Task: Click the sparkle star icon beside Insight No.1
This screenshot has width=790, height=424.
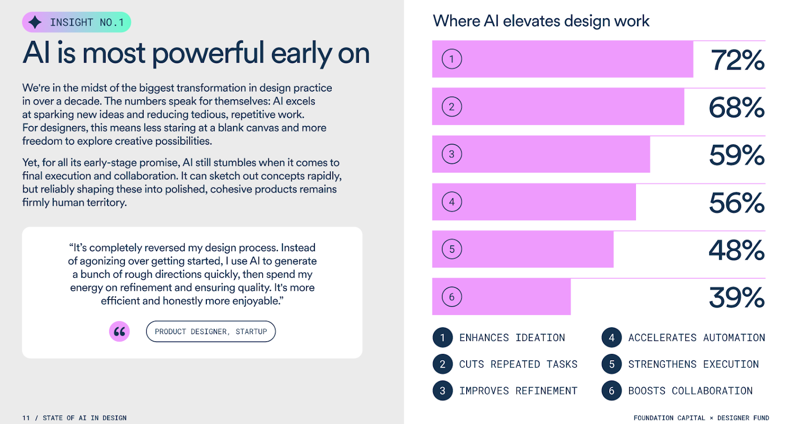Action: pos(35,22)
